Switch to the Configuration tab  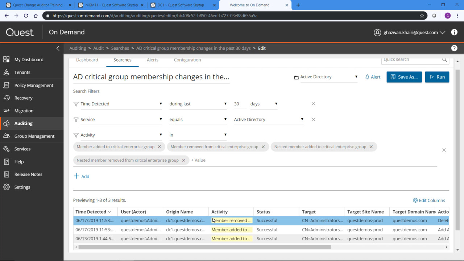pyautogui.click(x=187, y=60)
